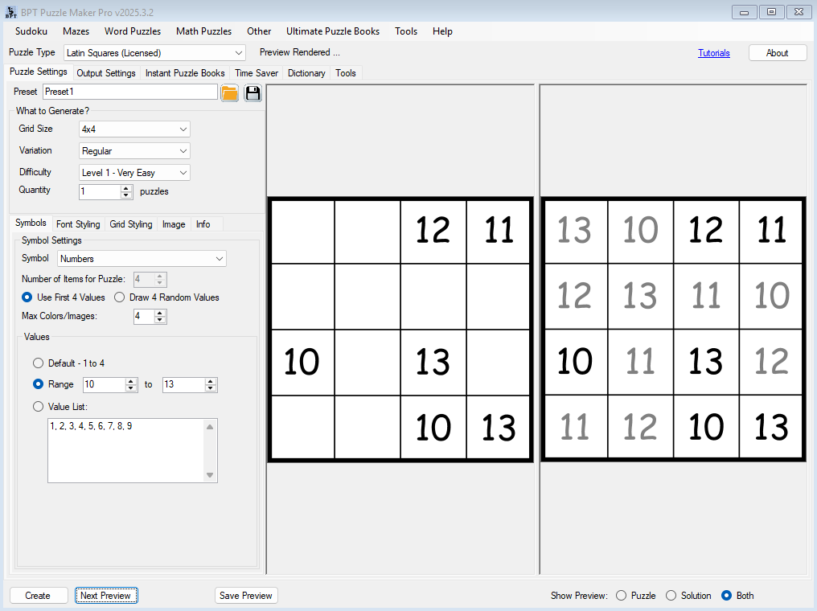Click inside the Preset name field
This screenshot has width=817, height=611.
(x=129, y=92)
